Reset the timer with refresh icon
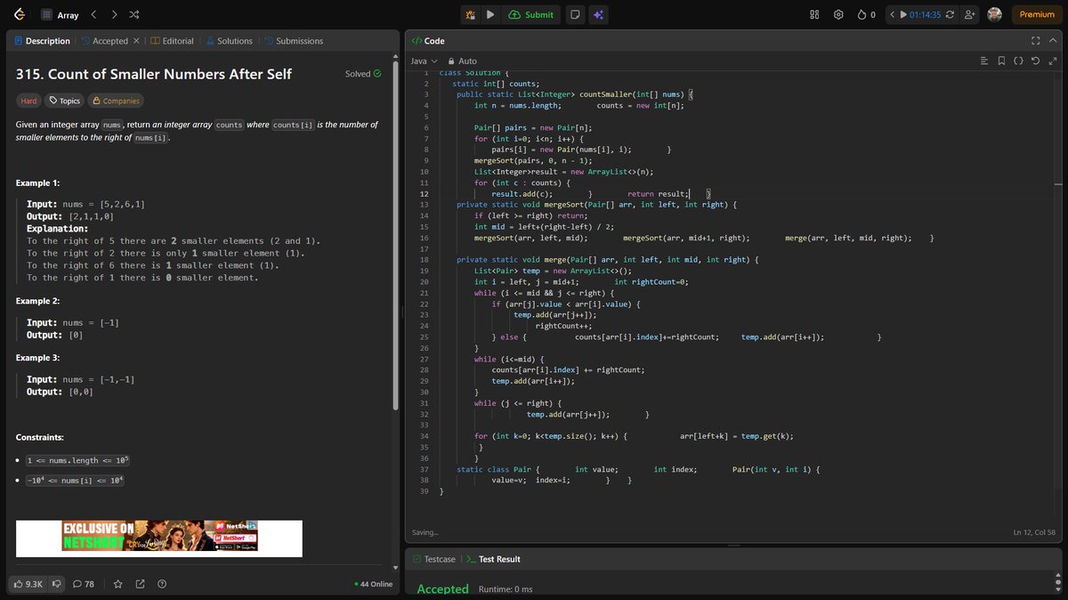1068x600 pixels. click(x=950, y=14)
